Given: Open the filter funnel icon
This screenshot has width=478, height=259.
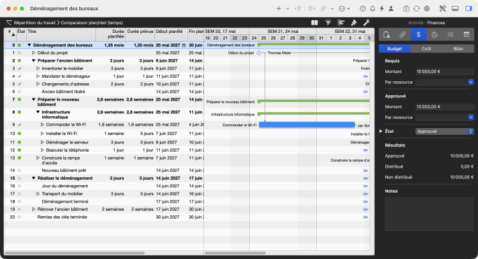Looking at the screenshot, I should point(328,23).
